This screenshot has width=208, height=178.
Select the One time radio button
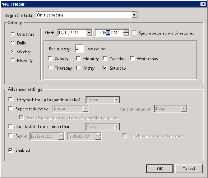click(x=12, y=34)
